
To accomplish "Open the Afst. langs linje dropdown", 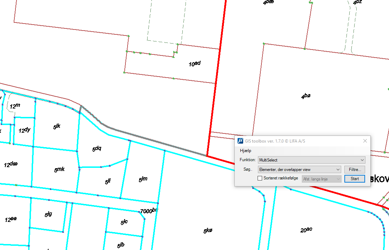I will pyautogui.click(x=322, y=179).
